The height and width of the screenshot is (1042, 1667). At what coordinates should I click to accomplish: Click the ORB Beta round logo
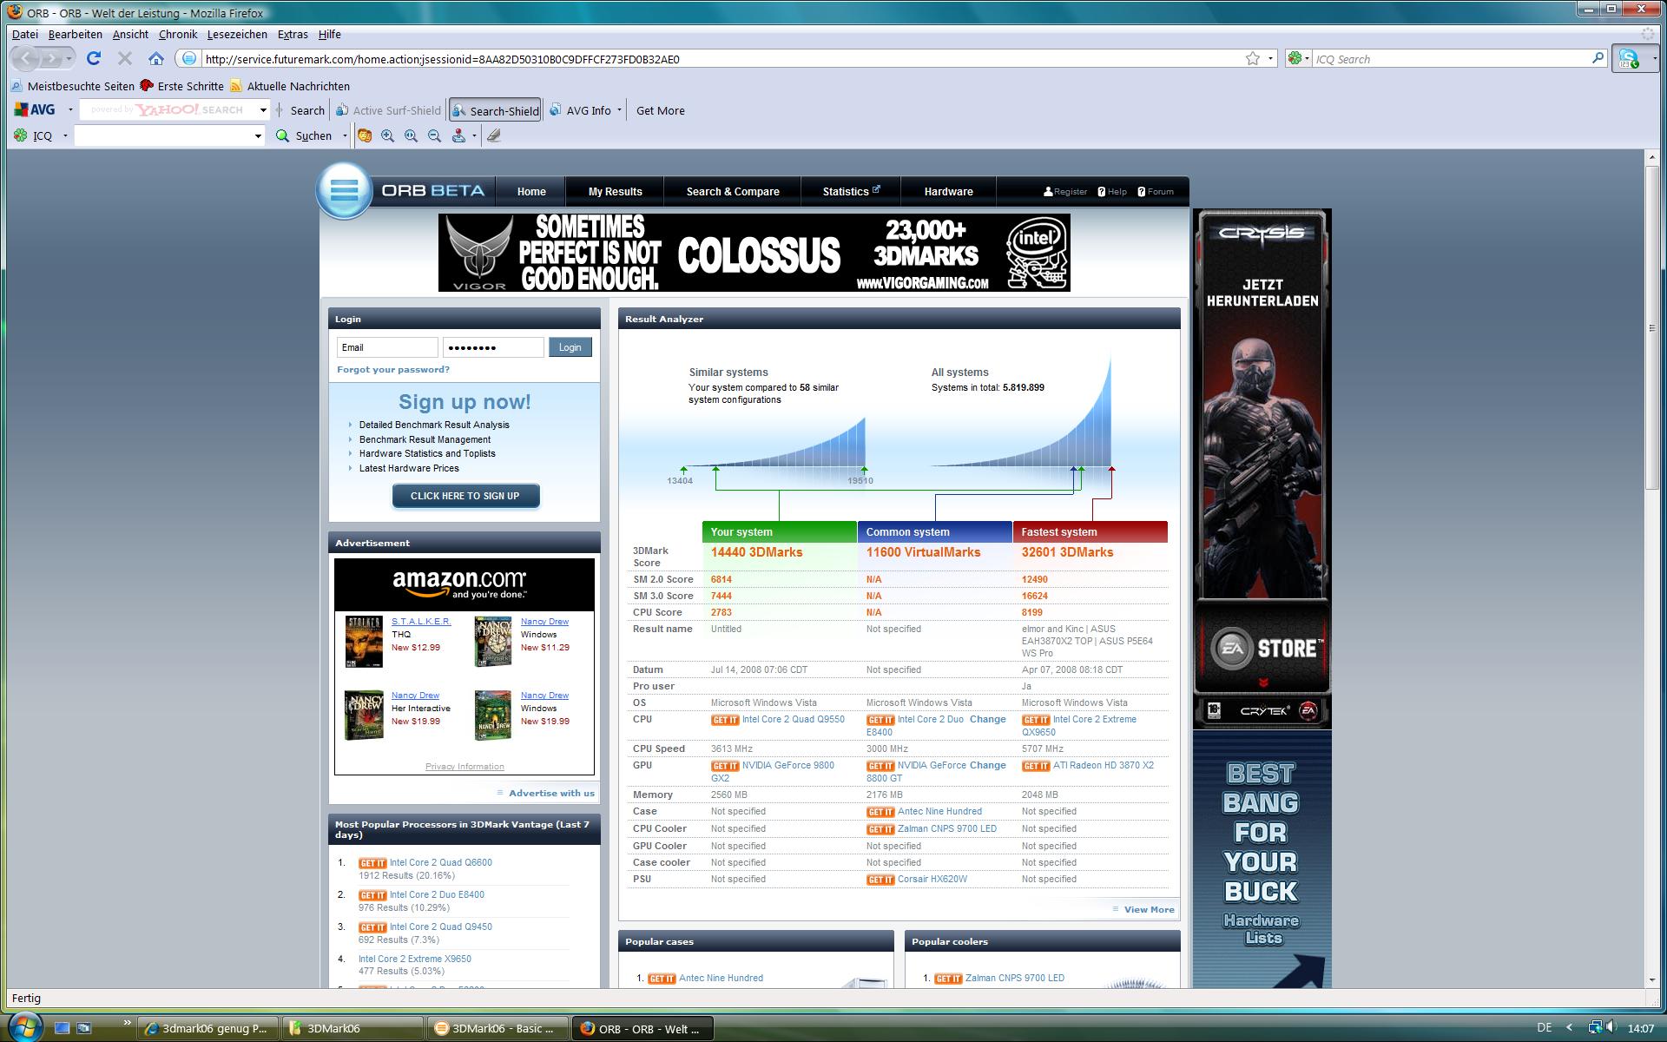point(344,190)
